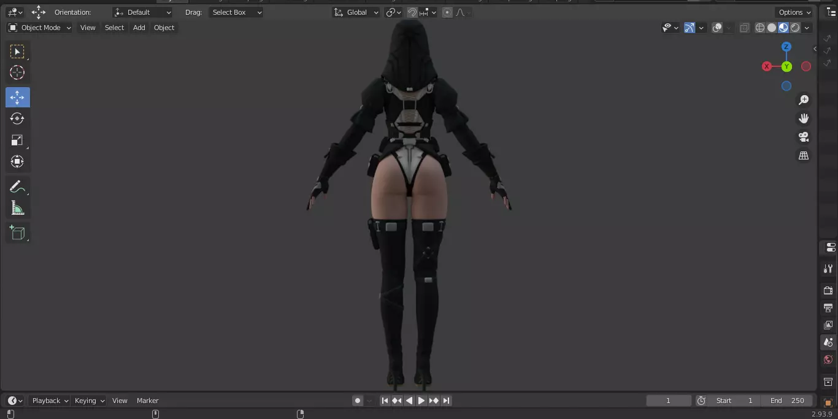This screenshot has height=419, width=838.
Task: Open the Object properties tab
Action: click(828, 403)
